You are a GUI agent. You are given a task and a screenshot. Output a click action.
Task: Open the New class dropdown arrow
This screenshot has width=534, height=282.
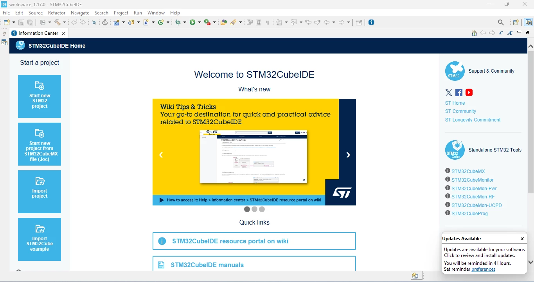click(x=168, y=23)
